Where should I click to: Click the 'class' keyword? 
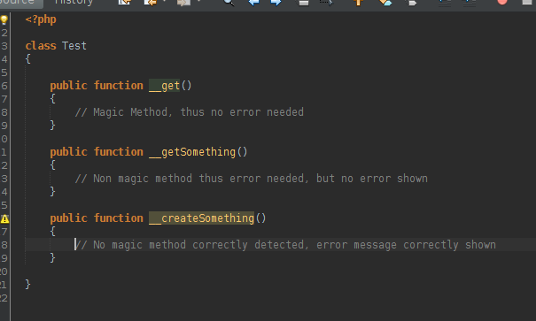(41, 46)
